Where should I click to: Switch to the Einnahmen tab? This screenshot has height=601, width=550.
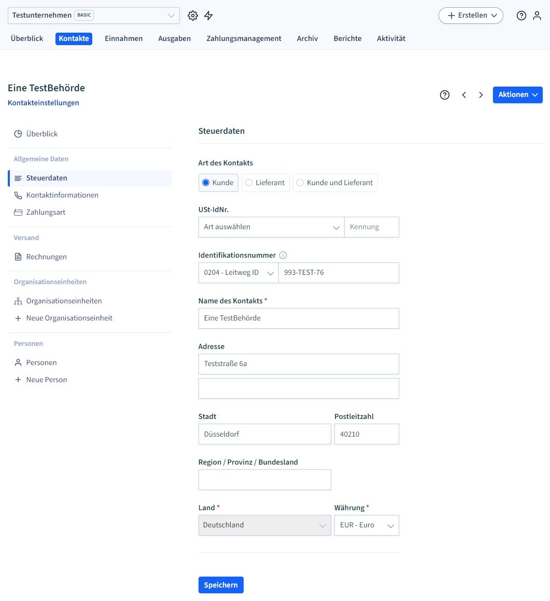click(x=123, y=38)
